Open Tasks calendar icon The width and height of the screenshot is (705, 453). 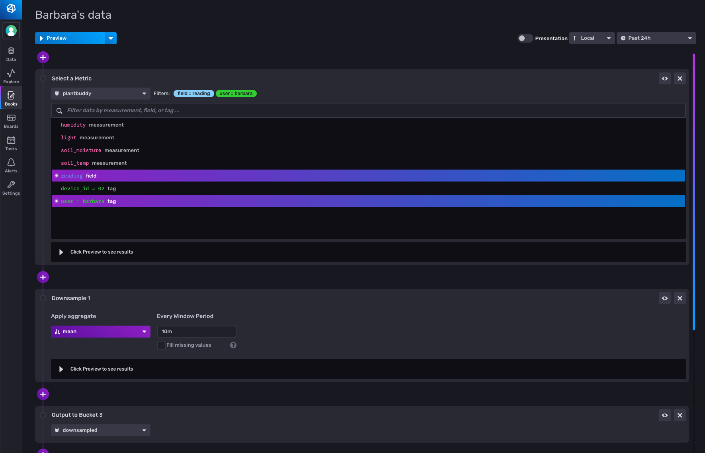pos(11,143)
